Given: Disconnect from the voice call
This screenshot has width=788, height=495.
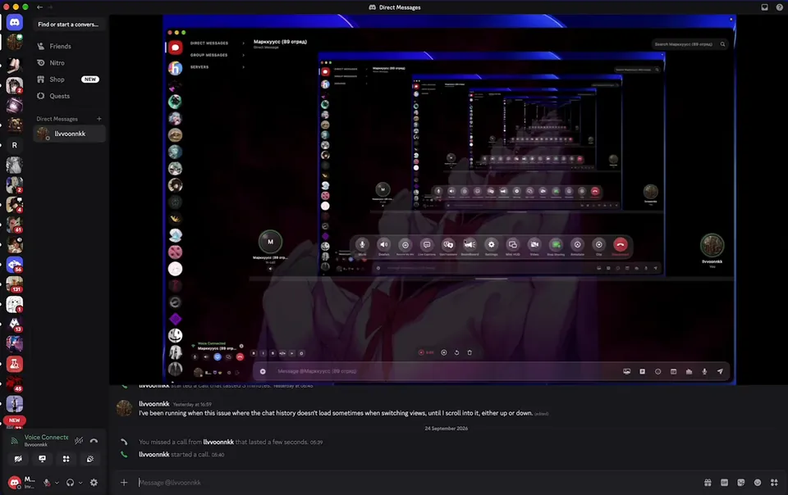Looking at the screenshot, I should (x=94, y=441).
